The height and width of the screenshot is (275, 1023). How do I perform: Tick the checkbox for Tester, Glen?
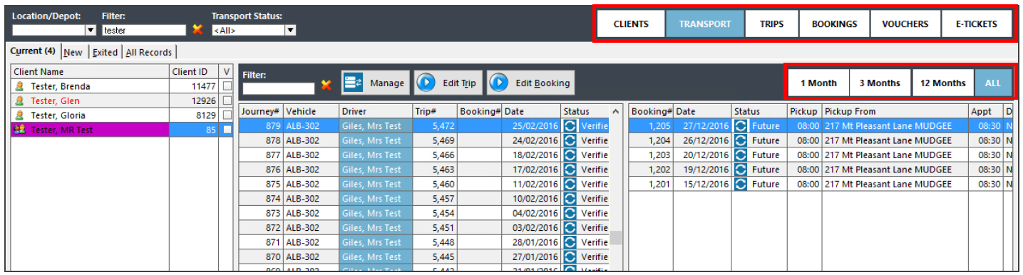(x=227, y=101)
